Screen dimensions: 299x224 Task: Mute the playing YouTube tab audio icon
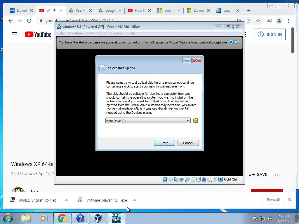(x=55, y=10)
